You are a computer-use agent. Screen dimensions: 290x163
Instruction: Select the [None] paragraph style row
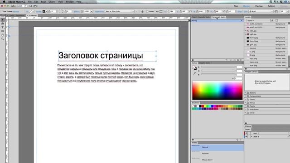(x=217, y=21)
